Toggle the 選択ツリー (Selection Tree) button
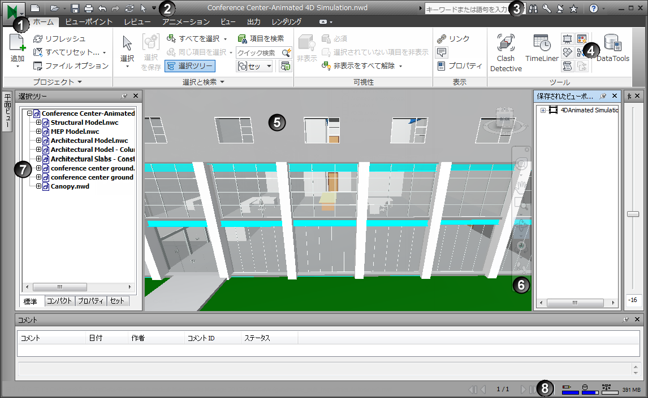 click(x=190, y=66)
